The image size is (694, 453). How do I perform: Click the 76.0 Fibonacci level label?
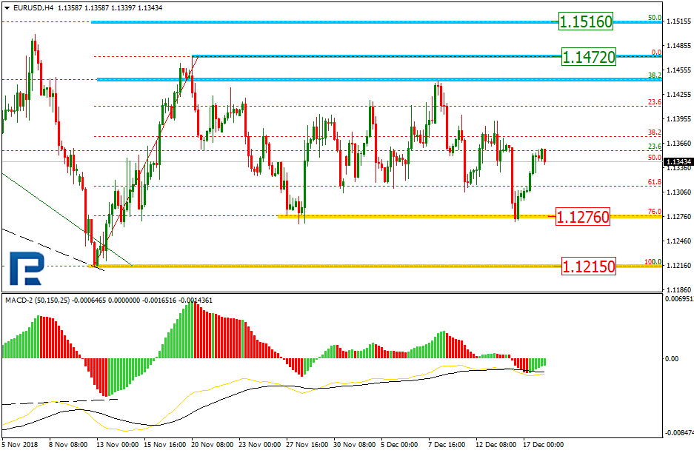(654, 212)
